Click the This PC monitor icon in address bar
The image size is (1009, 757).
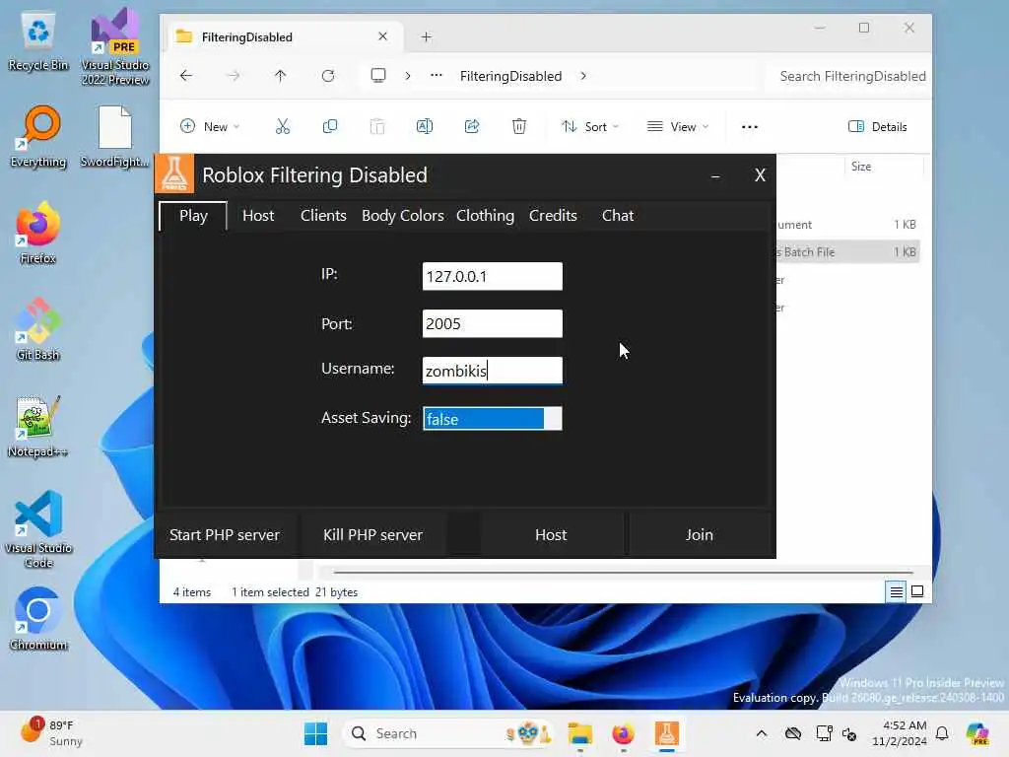(378, 76)
